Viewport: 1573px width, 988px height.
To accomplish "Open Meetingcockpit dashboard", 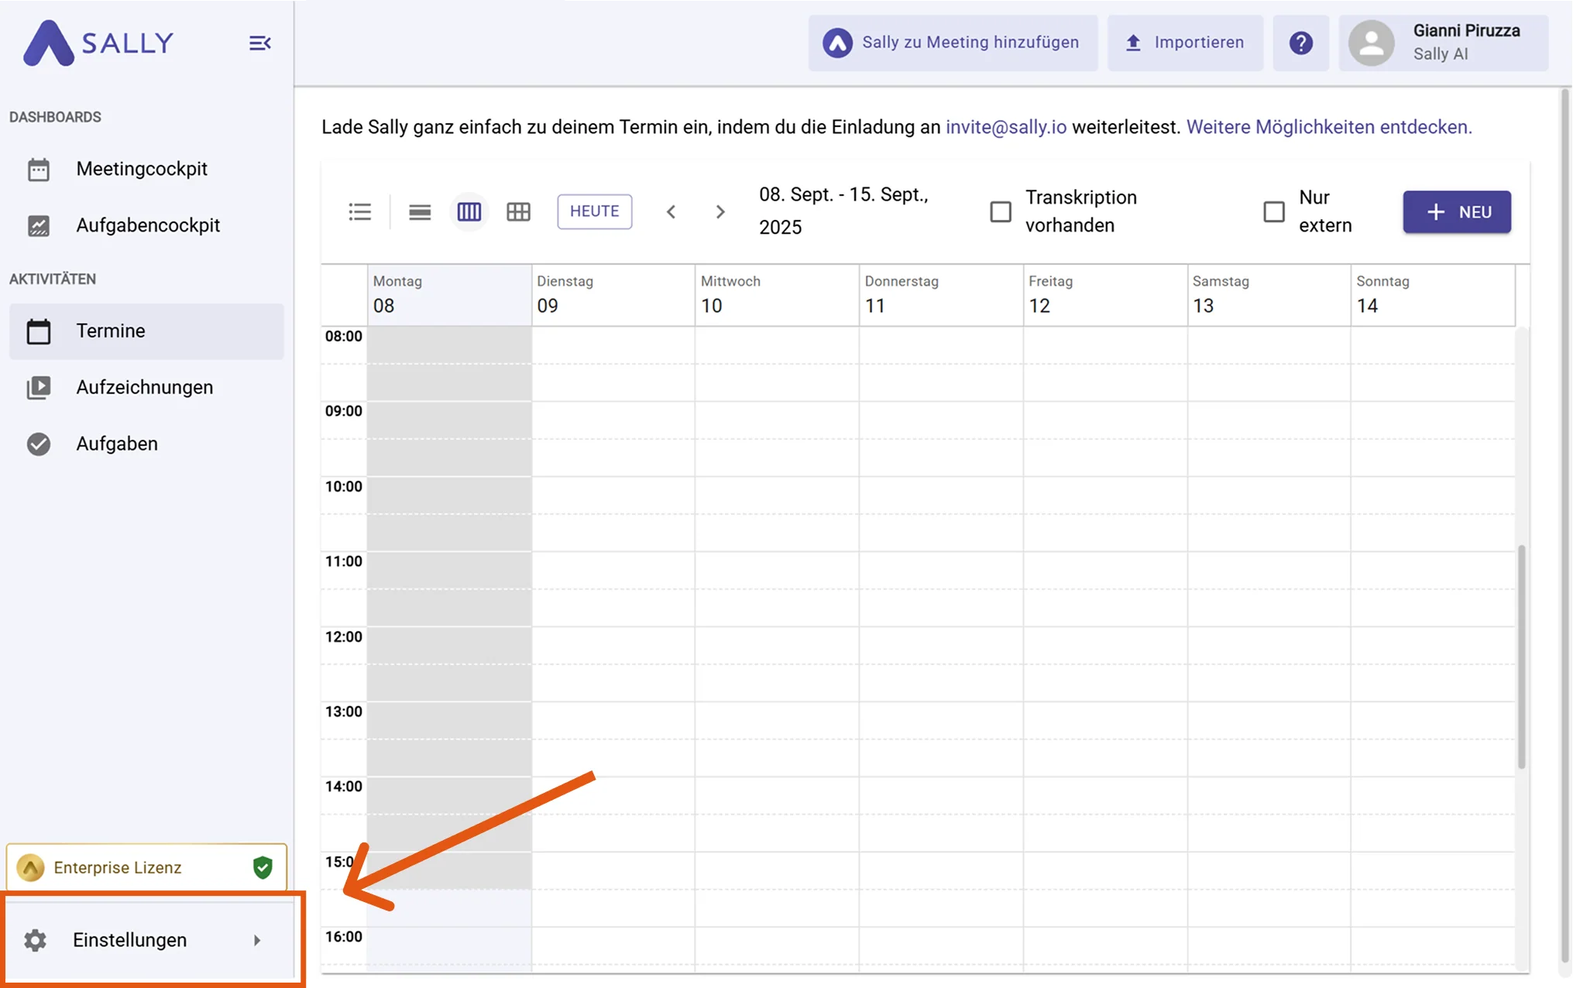I will pos(146,169).
